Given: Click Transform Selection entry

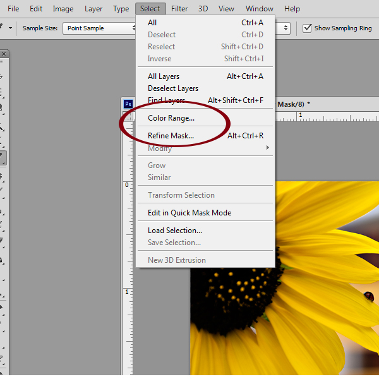Looking at the screenshot, I should [x=205, y=195].
